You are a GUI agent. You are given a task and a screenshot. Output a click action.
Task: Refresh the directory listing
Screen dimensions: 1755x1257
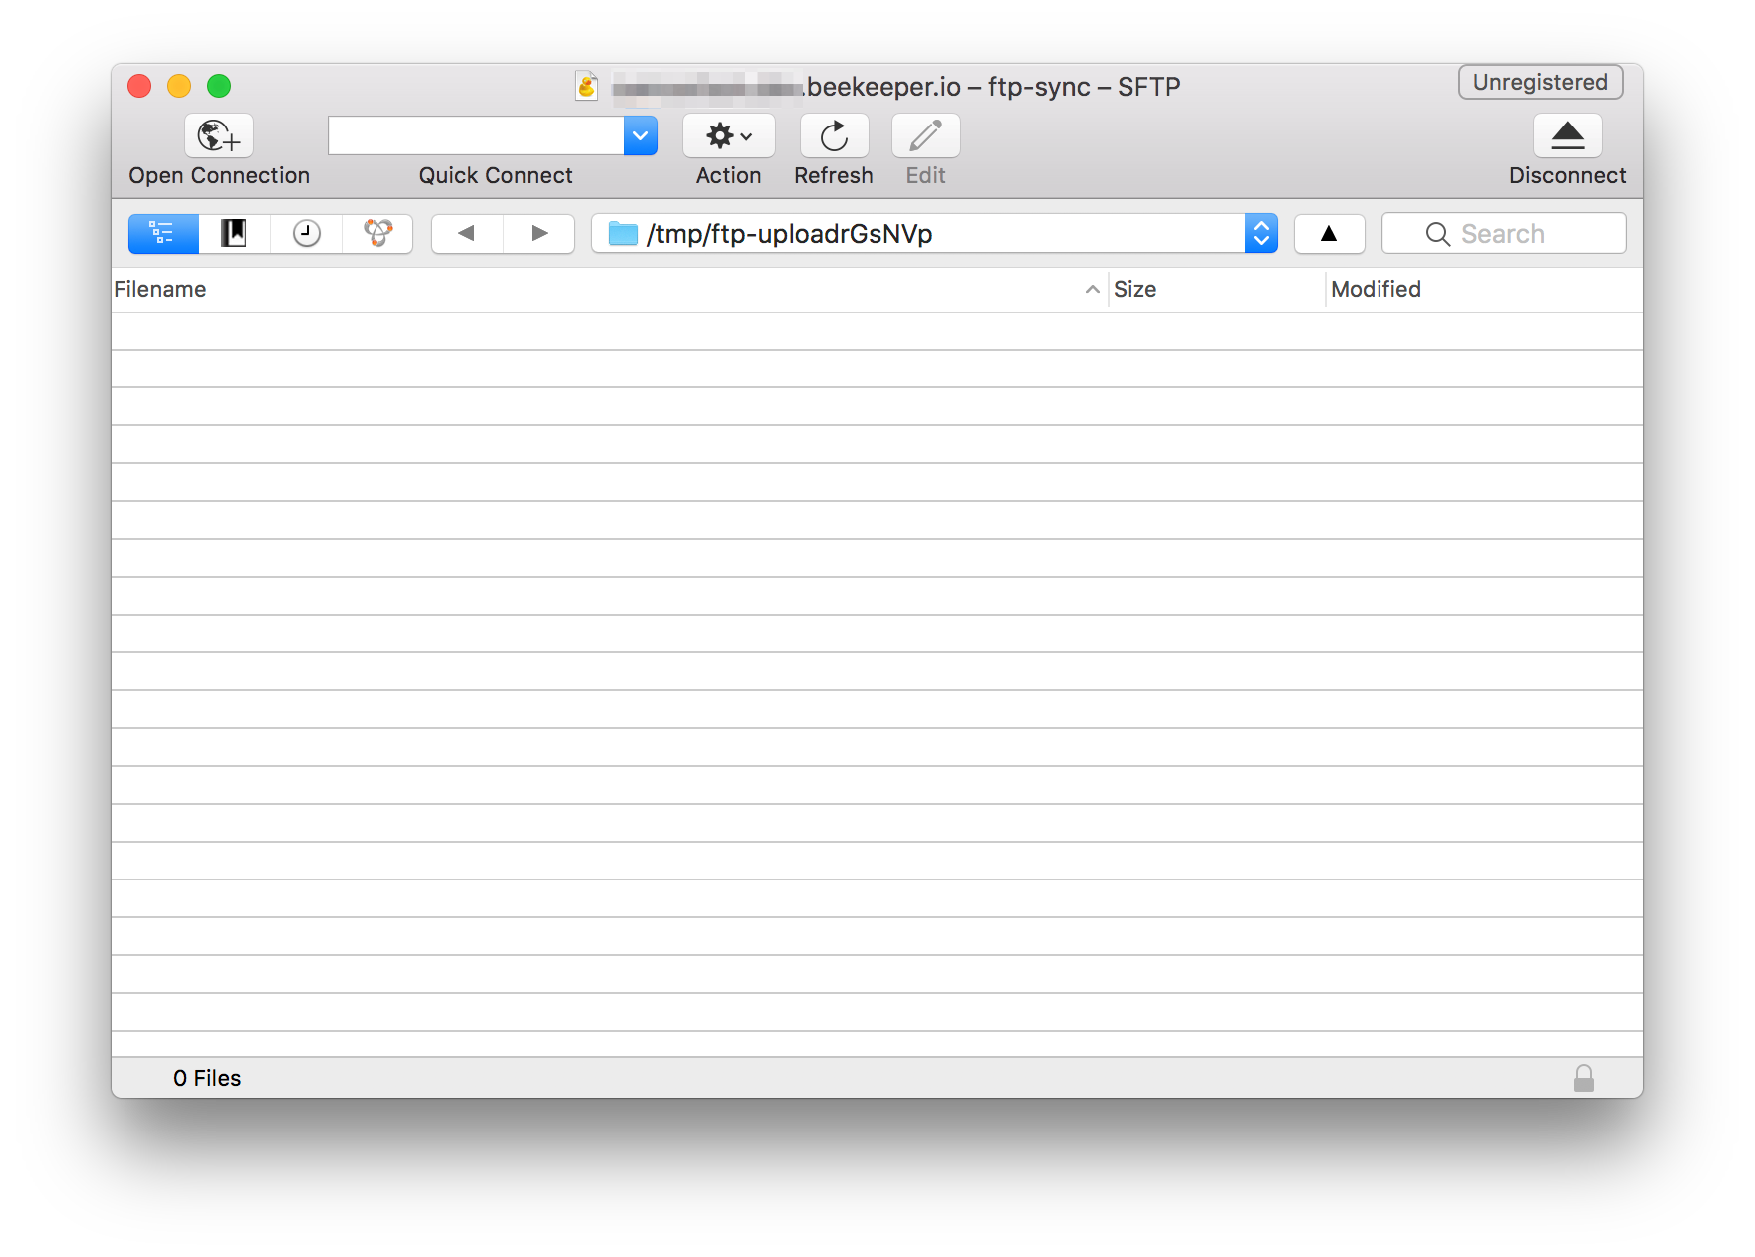pyautogui.click(x=834, y=135)
